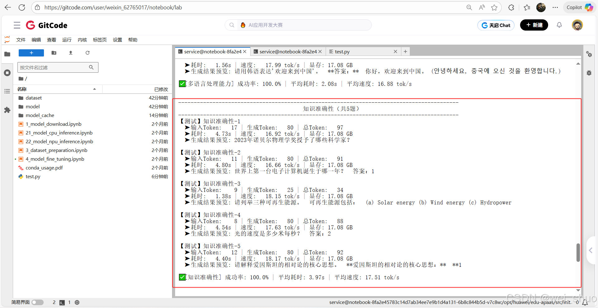Screen dimensions: 598x308
Task: Select 22_model_npu_inference.ipynb
Action: pyautogui.click(x=93, y=142)
